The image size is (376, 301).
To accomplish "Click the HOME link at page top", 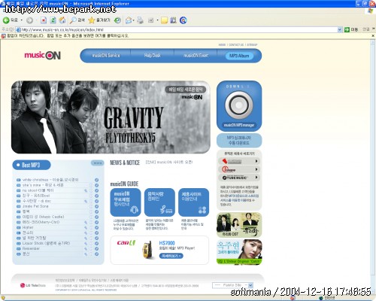I will 222,44.
